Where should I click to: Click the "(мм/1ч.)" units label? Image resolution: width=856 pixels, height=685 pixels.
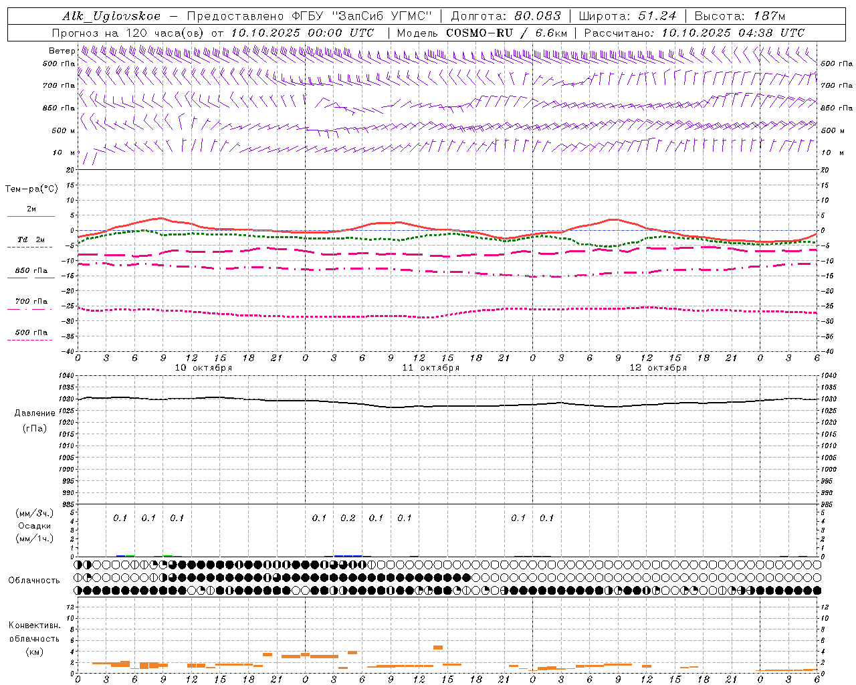(35, 539)
